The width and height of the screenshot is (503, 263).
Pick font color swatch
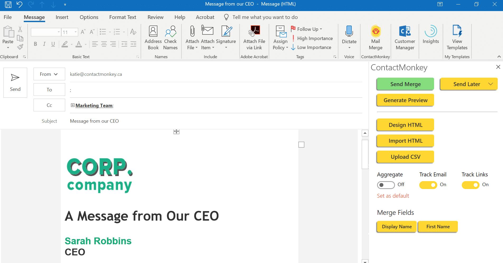(79, 44)
